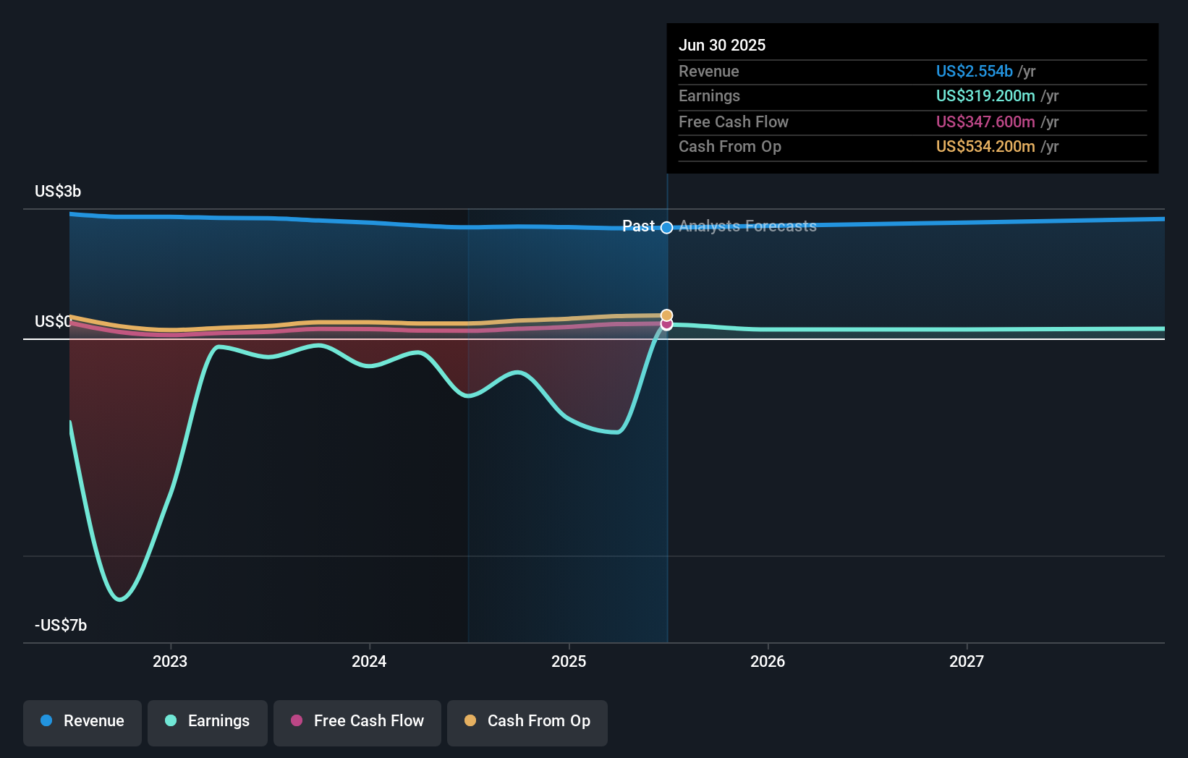Viewport: 1188px width, 758px height.
Task: Select the 2026 x-axis label
Action: click(768, 661)
